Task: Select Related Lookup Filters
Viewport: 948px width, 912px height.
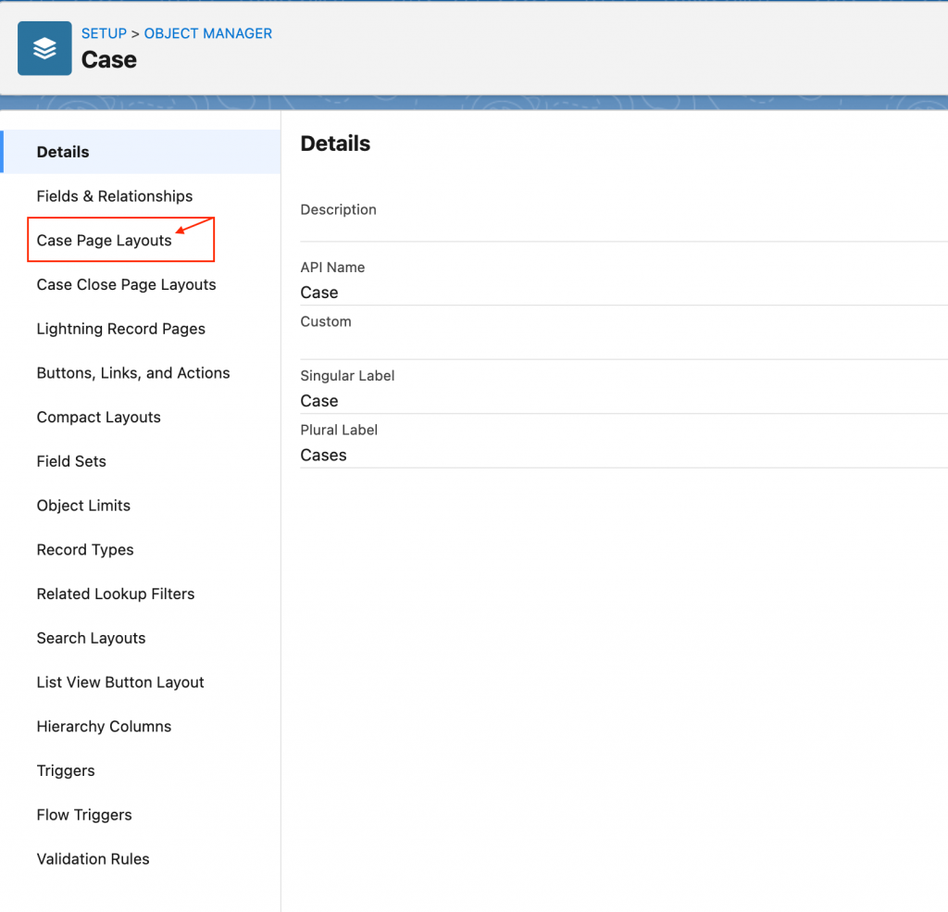Action: [x=116, y=594]
